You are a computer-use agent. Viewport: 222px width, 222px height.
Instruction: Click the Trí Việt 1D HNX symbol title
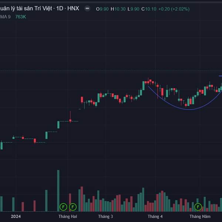tap(40, 9)
